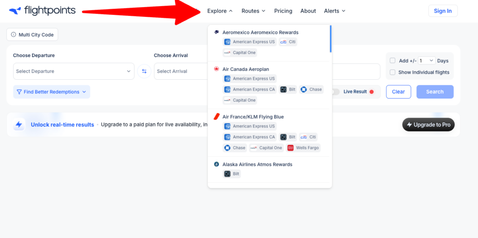Enable the Add +/- Days checkbox

(x=393, y=60)
